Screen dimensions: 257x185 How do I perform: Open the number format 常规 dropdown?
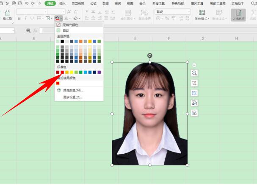pyautogui.click(x=189, y=12)
